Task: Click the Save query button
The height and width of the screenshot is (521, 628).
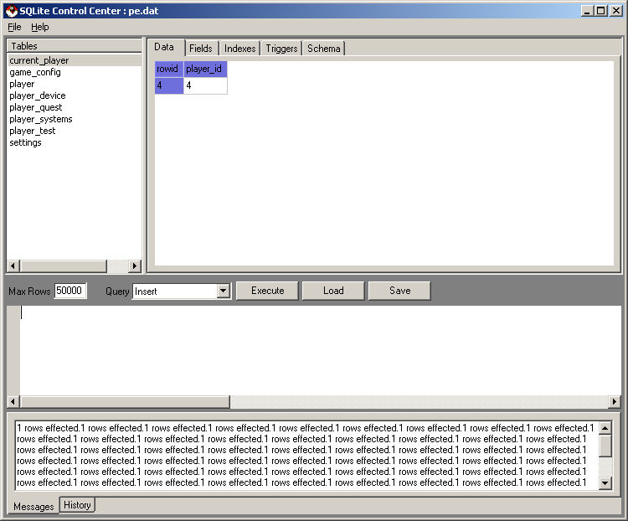Action: [399, 291]
